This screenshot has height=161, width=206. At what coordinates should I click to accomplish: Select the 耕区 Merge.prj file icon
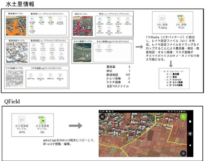pyautogui.click(x=109, y=19)
